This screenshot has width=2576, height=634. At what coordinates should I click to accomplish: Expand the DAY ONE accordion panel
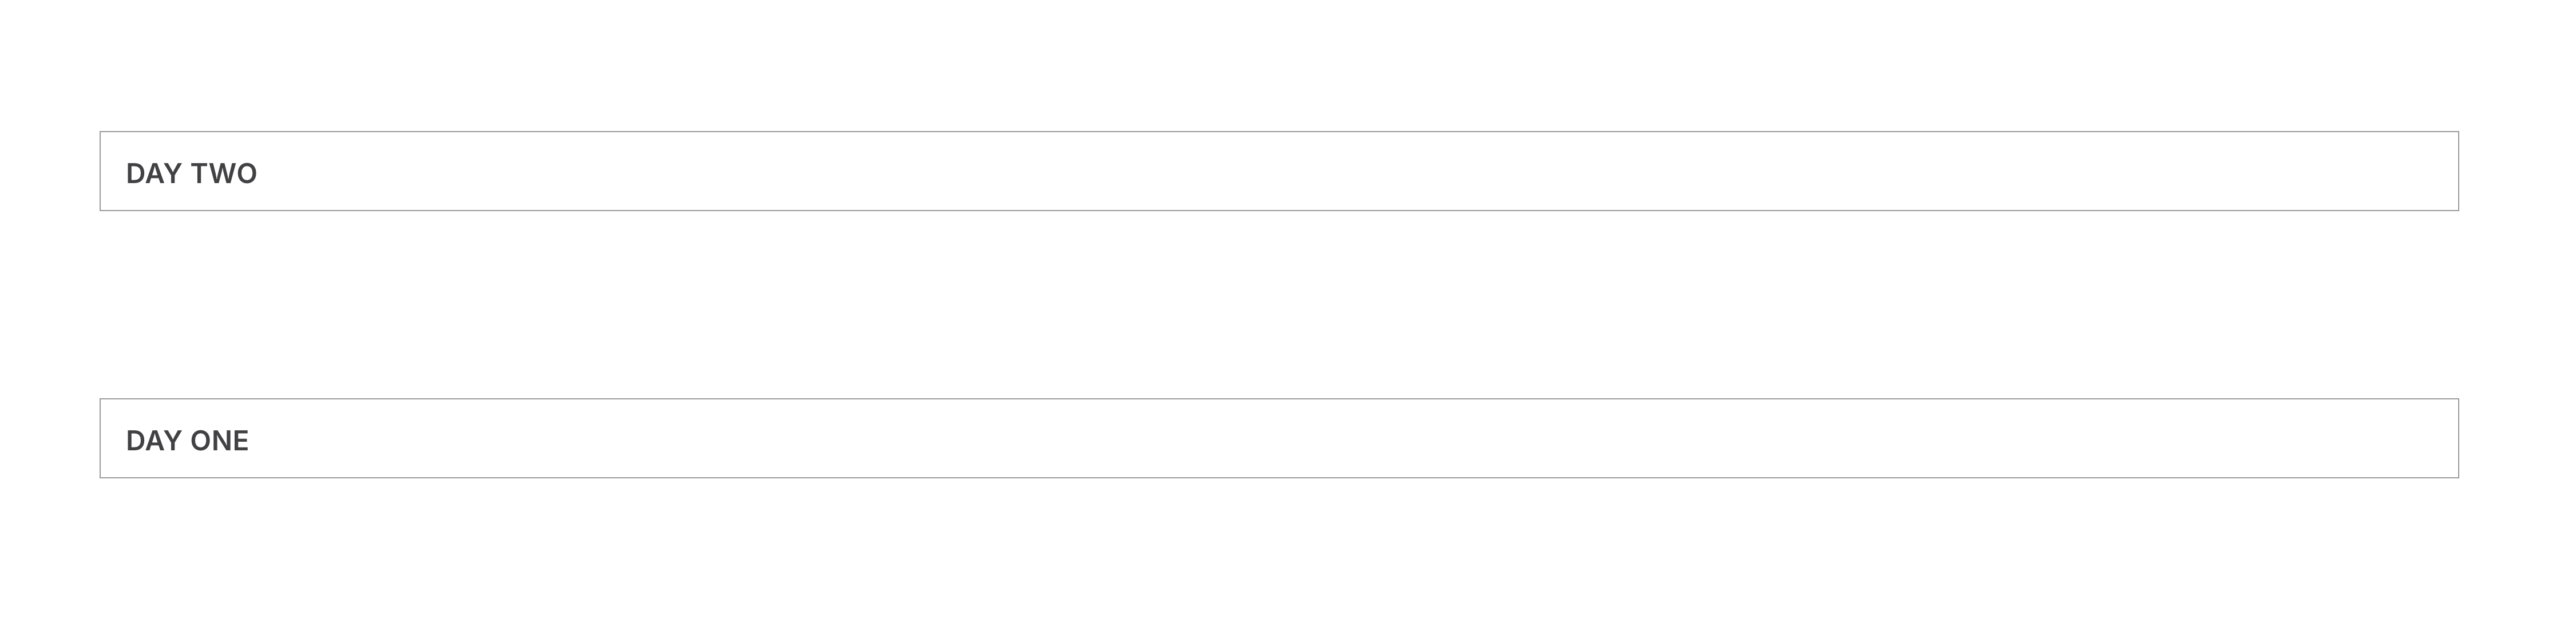click(x=1279, y=438)
